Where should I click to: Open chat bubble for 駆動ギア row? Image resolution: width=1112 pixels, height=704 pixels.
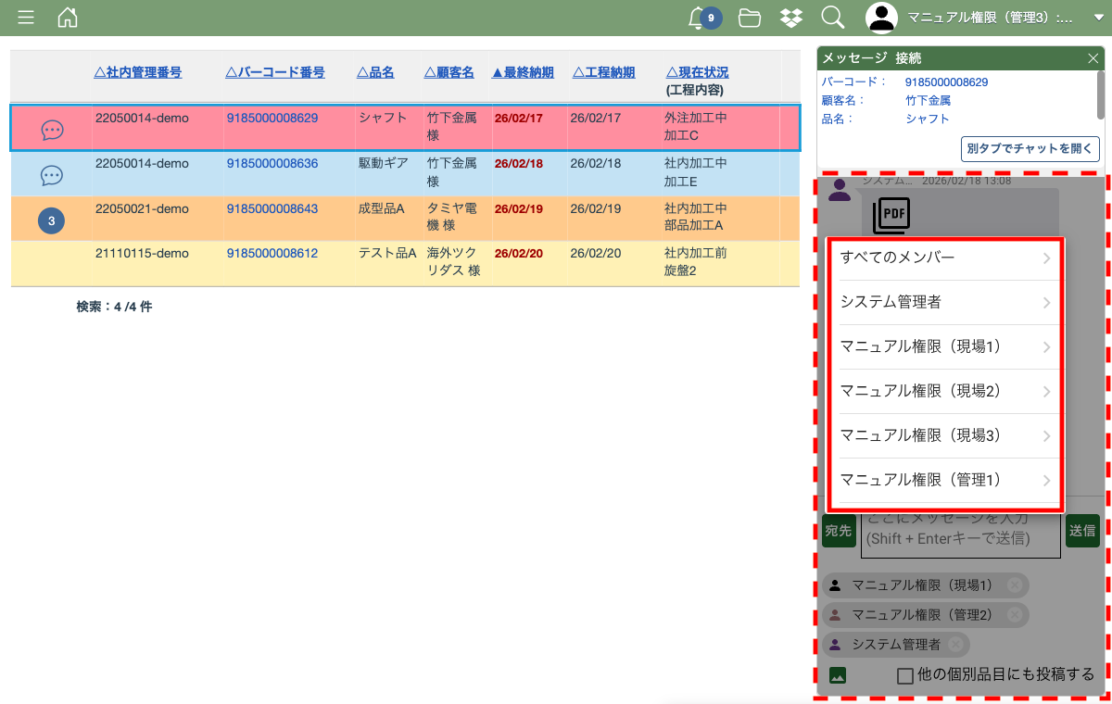click(x=52, y=175)
